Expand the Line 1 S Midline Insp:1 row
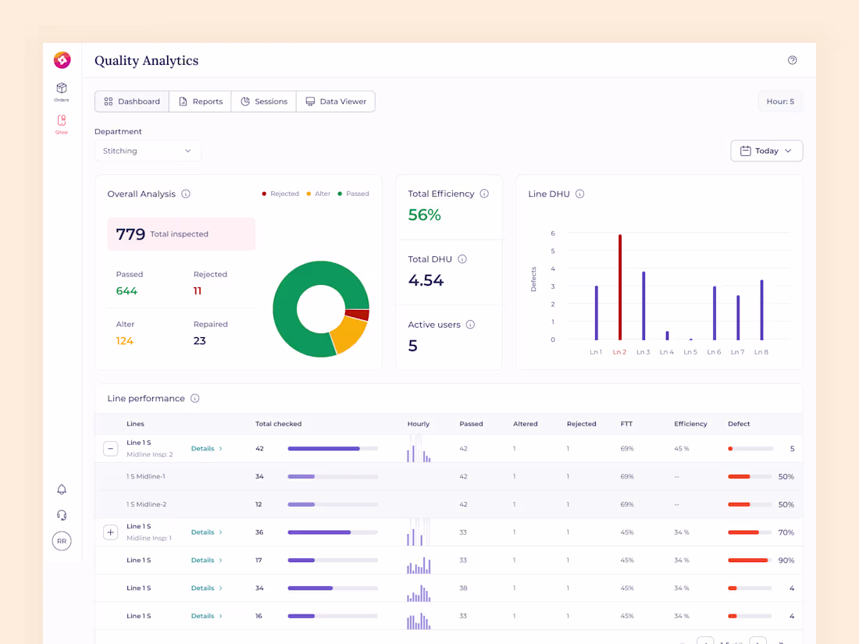859x644 pixels. pyautogui.click(x=110, y=532)
